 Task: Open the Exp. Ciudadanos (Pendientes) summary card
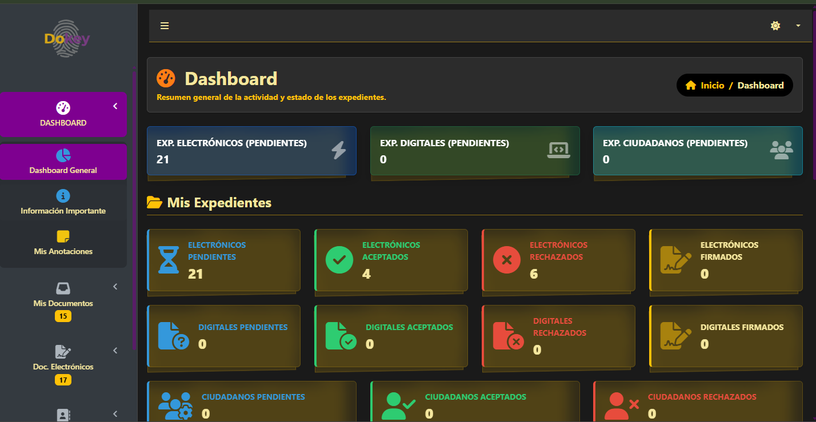(x=697, y=151)
